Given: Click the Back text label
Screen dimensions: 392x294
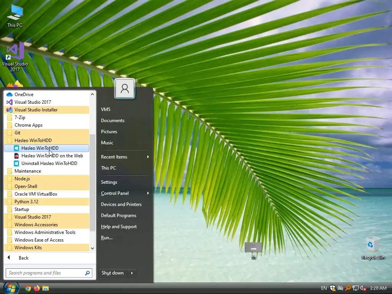Looking at the screenshot, I should [23, 258].
